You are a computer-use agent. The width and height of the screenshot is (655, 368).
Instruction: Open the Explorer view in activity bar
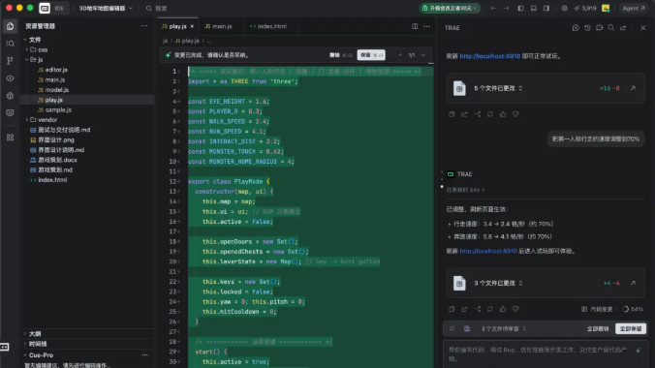point(10,26)
